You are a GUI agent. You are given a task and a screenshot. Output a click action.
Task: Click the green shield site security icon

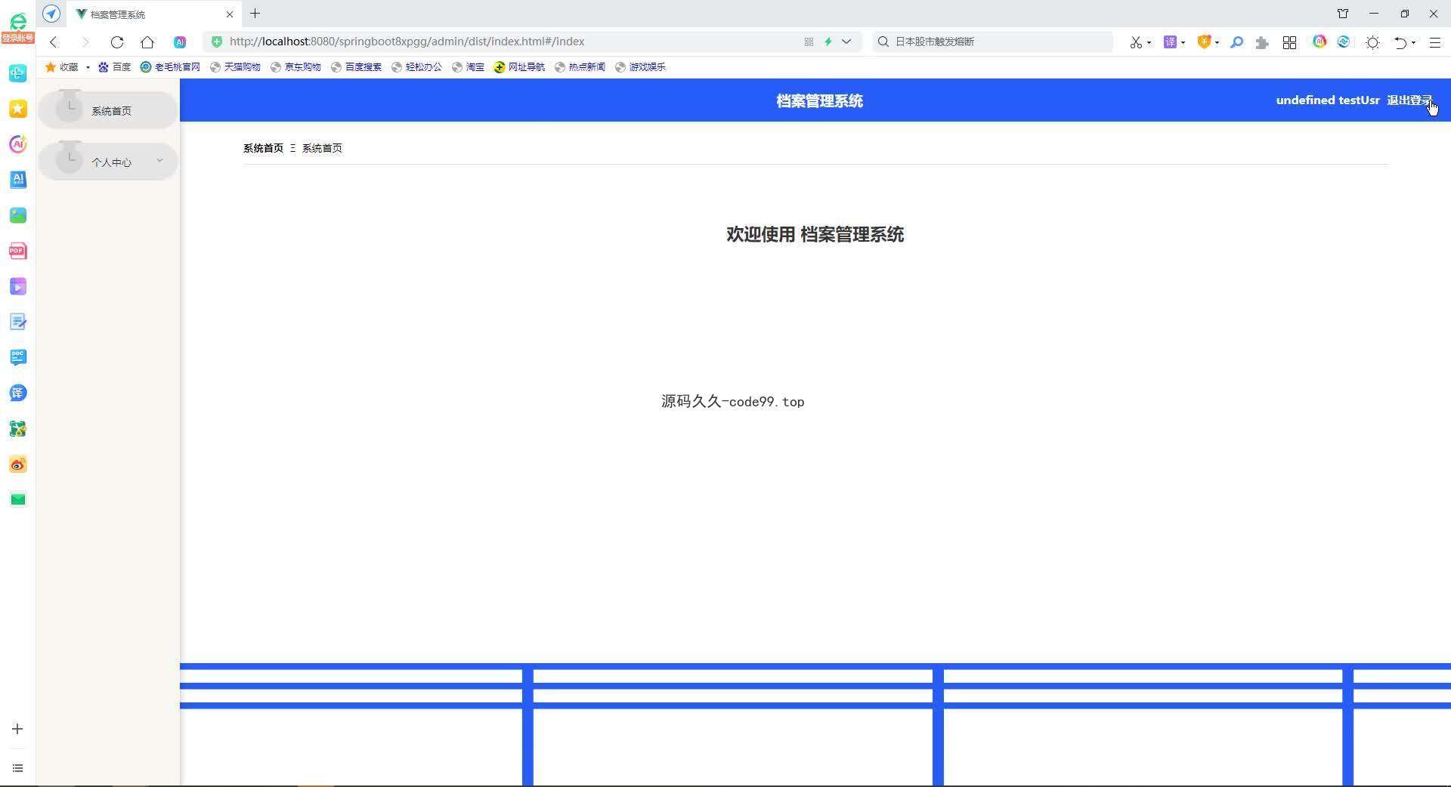coord(217,42)
